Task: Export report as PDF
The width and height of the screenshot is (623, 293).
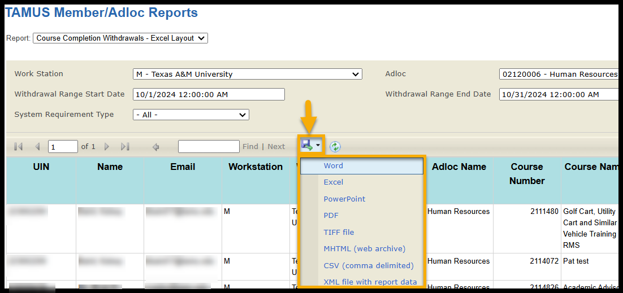Action: (x=331, y=215)
